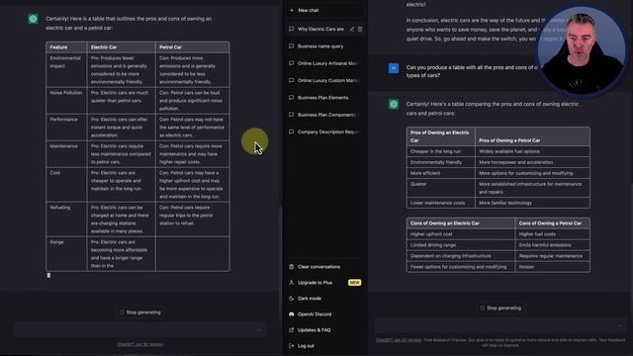Select the 'Feature' header cell
The image size is (633, 356).
66,47
